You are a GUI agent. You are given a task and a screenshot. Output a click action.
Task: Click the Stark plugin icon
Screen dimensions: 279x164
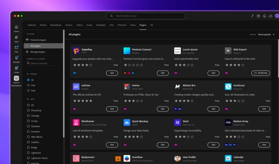click(178, 123)
